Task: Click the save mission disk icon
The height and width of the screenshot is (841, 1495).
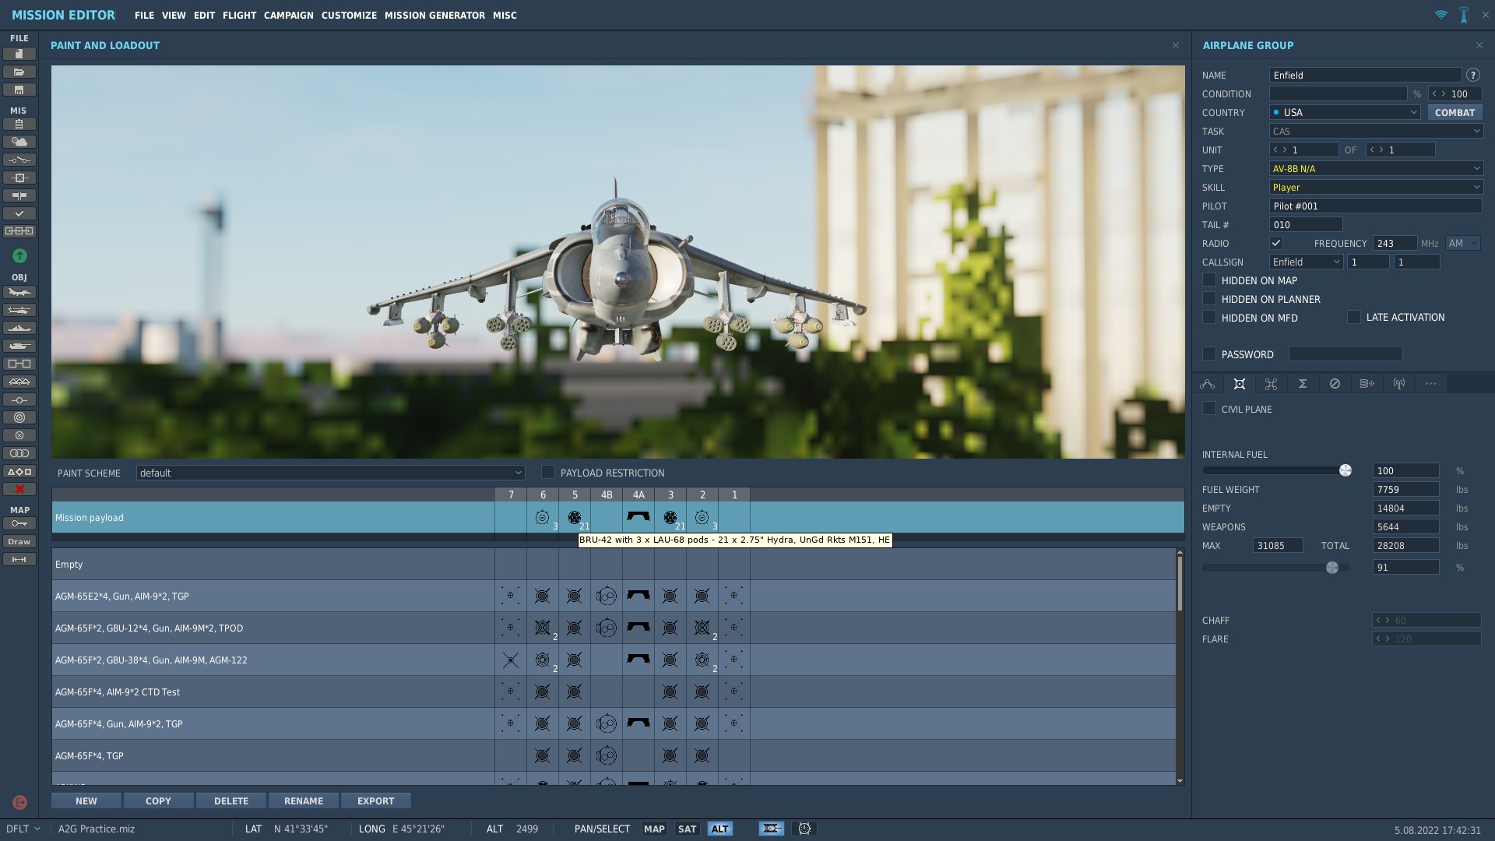Action: 19,90
